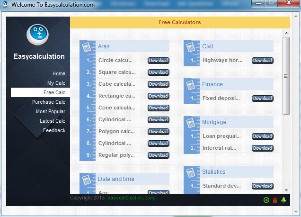Click the 'Square calcu...' list entry
The width and height of the screenshot is (301, 217).
117,72
